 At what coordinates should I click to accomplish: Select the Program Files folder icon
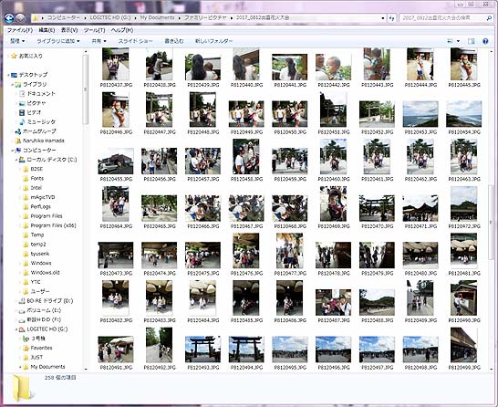point(26,216)
